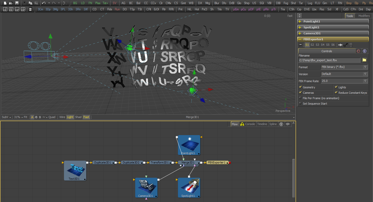Switch to the Modifiers tab
The height and width of the screenshot is (202, 373).
click(364, 16)
